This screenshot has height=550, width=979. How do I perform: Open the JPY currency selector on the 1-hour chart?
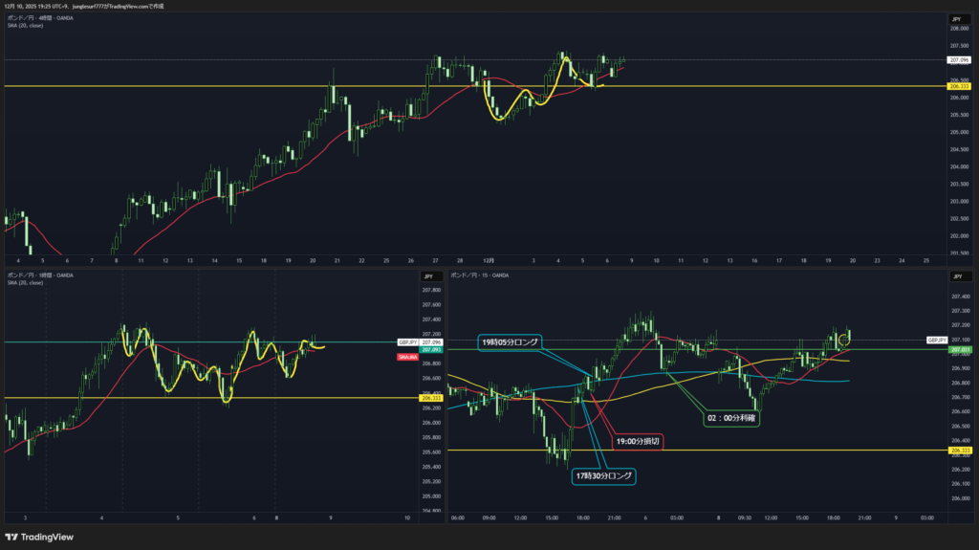point(429,276)
